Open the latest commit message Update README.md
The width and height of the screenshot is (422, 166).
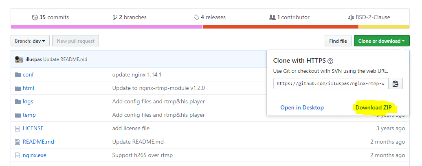tap(65, 59)
